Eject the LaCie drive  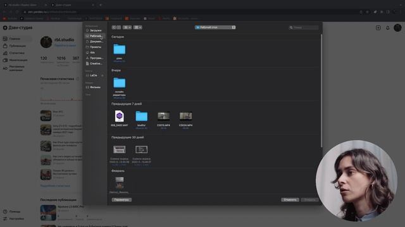pyautogui.click(x=103, y=76)
